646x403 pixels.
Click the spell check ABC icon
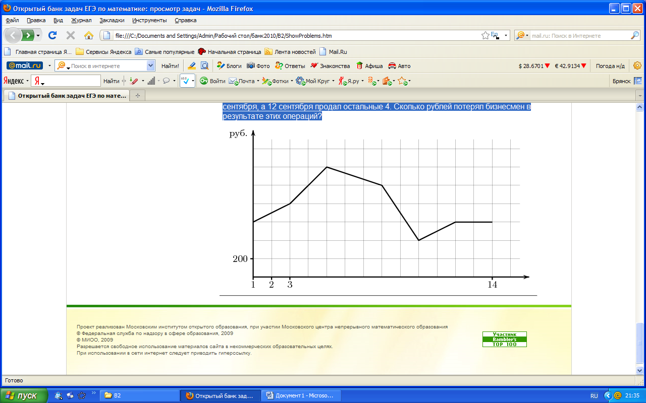click(185, 81)
